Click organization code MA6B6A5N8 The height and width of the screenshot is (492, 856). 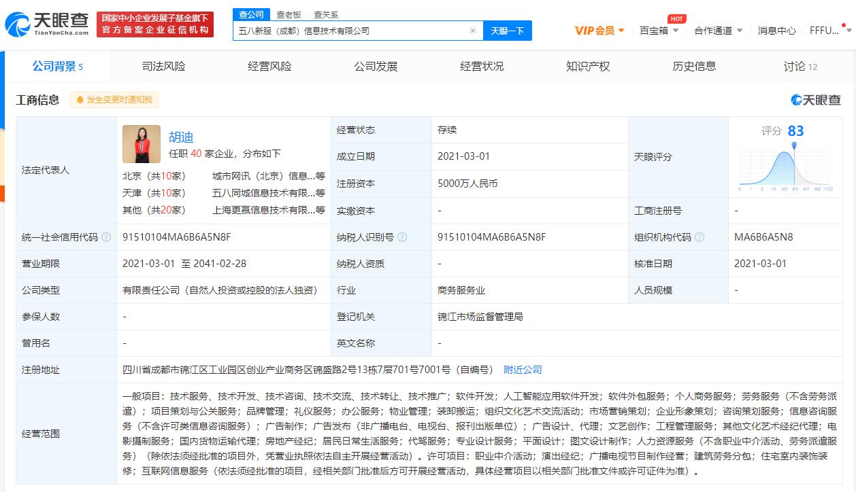coord(763,237)
